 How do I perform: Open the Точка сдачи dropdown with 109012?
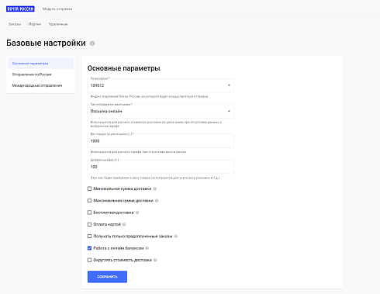click(x=161, y=85)
